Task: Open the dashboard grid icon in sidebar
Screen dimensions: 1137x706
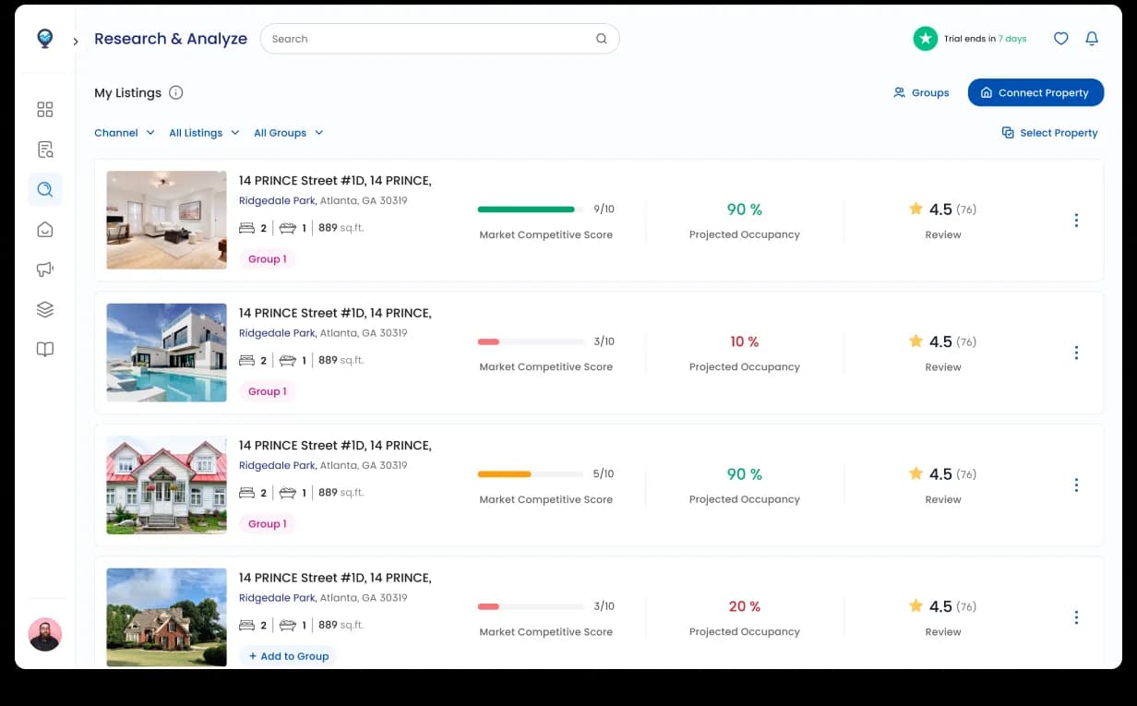Action: [x=45, y=110]
